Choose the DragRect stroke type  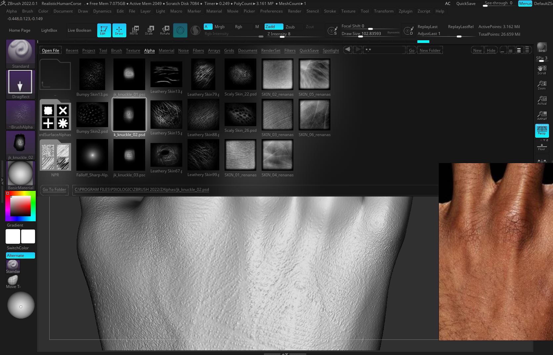tap(20, 83)
